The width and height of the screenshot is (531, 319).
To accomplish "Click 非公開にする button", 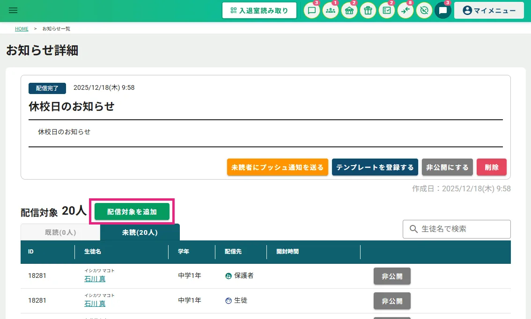I will pos(447,167).
